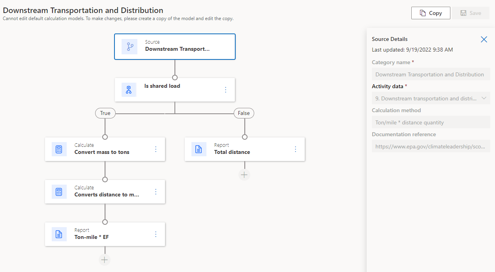Select the Is shared load node
495x272 pixels.
175,90
